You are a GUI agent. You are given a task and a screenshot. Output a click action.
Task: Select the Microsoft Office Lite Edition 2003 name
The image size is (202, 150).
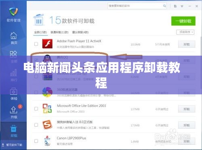point(81,106)
